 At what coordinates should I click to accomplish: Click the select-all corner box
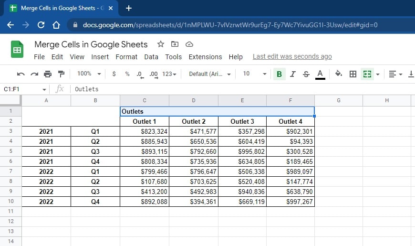[x=10, y=100]
